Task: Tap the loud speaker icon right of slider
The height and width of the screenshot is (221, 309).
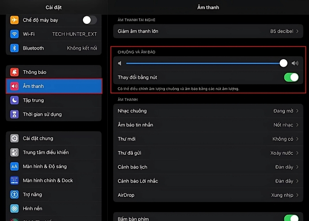Action: click(x=295, y=64)
